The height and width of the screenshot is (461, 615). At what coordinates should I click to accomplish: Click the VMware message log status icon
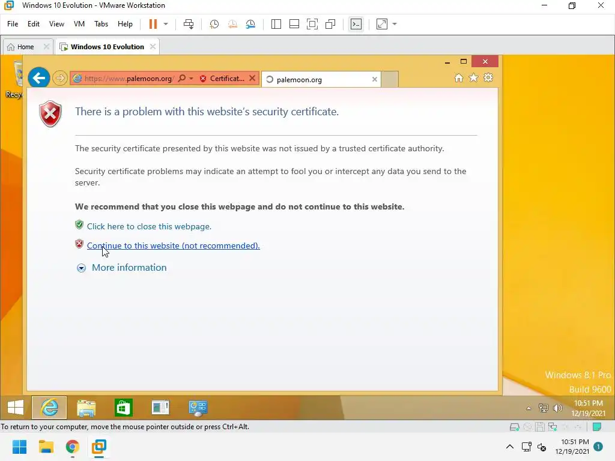[x=597, y=427]
